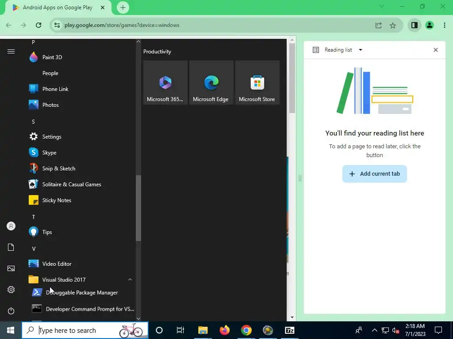This screenshot has width=453, height=339.
Task: Share this page from address bar
Action: tap(379, 25)
